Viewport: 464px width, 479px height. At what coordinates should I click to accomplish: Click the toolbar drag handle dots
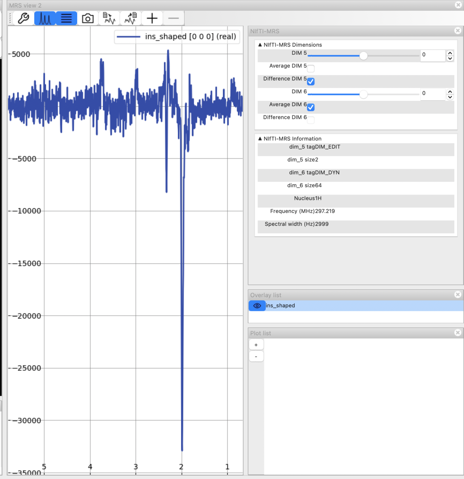pyautogui.click(x=10, y=18)
